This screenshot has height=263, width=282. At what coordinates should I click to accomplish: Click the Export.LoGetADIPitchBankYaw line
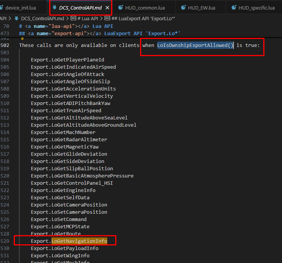tap(71, 103)
